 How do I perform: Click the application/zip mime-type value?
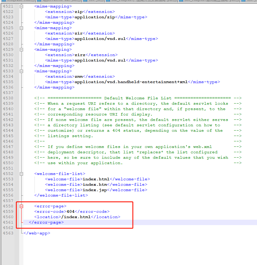click(95, 17)
